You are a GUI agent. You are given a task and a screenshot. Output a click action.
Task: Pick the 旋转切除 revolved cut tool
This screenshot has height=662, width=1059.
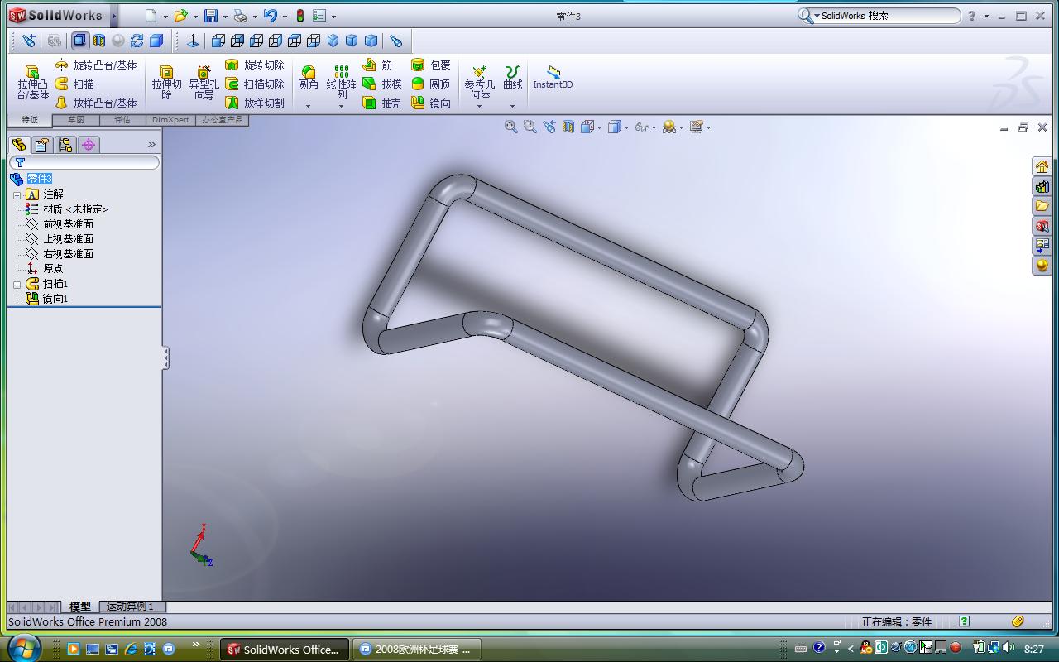pyautogui.click(x=255, y=65)
